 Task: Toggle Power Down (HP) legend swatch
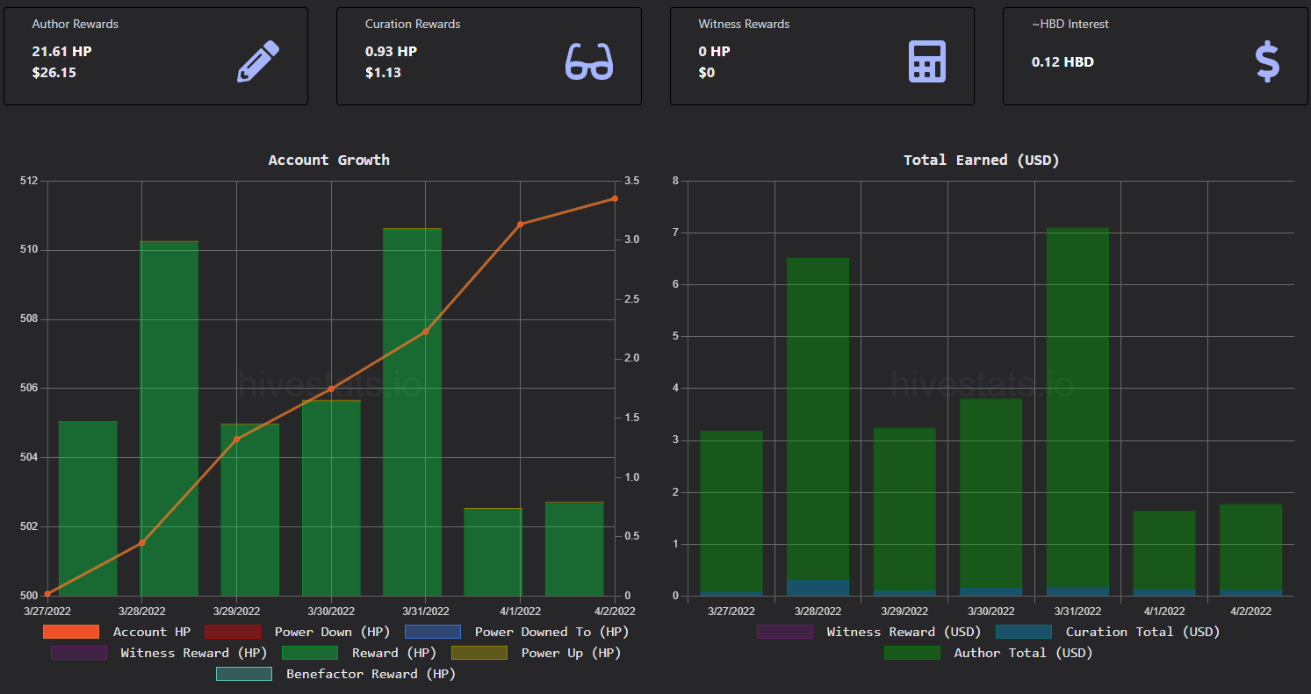click(x=233, y=632)
